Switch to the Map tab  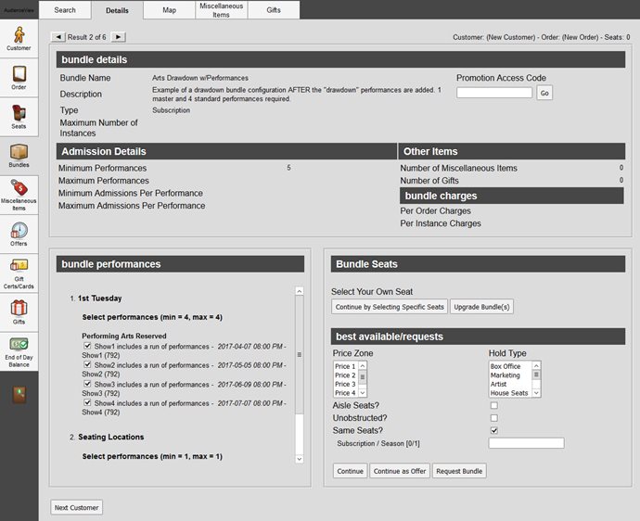coord(170,10)
